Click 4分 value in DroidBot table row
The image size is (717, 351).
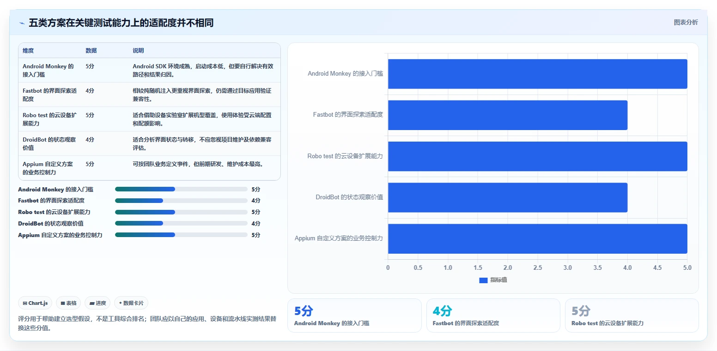tap(90, 140)
